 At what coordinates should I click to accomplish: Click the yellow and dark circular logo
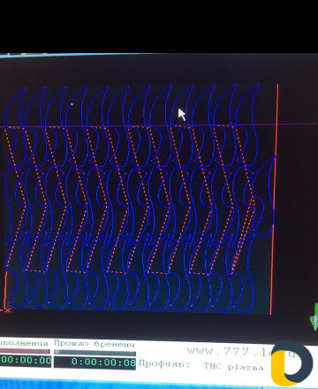[x=291, y=363]
